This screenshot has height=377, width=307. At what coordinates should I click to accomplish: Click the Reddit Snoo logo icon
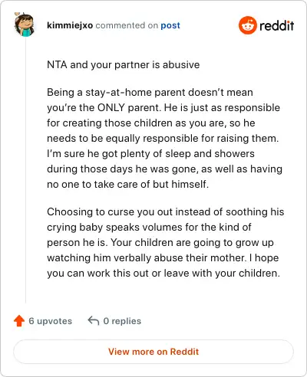click(x=247, y=25)
